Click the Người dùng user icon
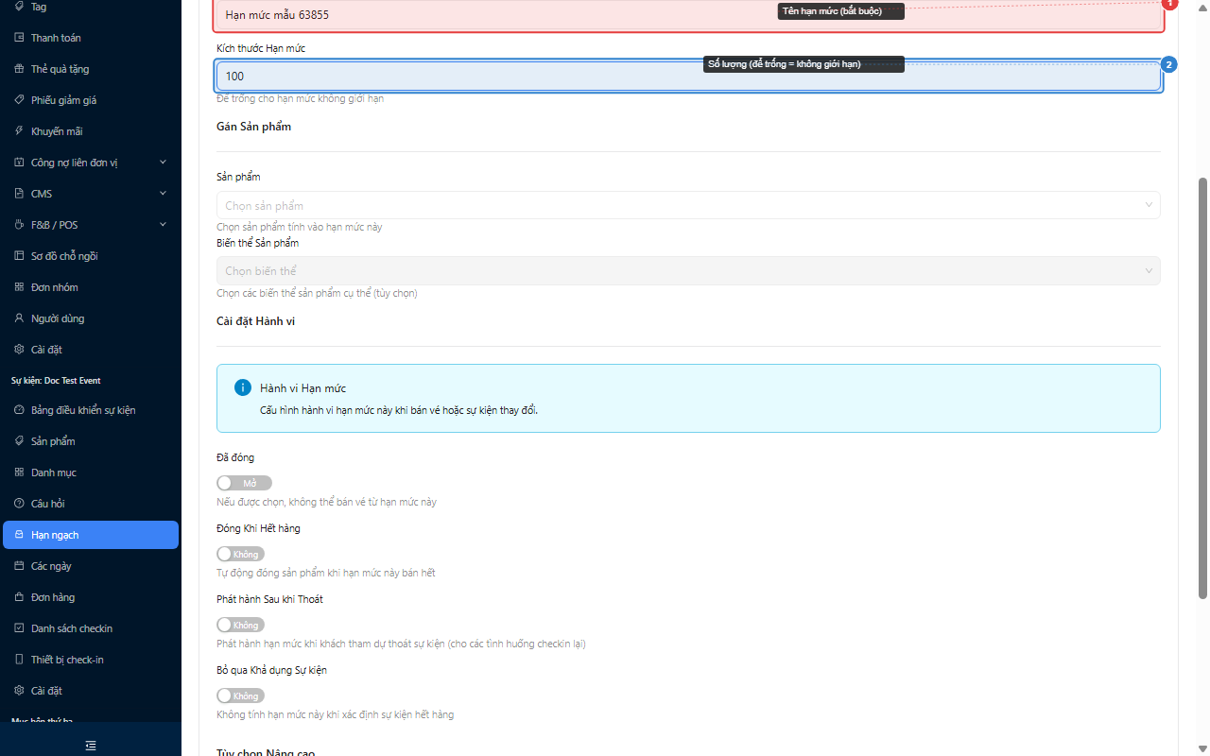The image size is (1210, 756). (19, 318)
